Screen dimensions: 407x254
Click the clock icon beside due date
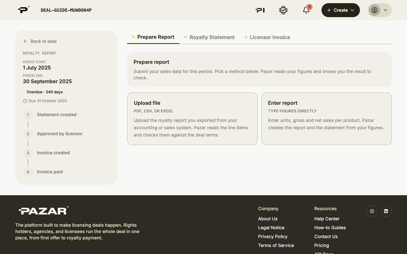[x=25, y=101]
